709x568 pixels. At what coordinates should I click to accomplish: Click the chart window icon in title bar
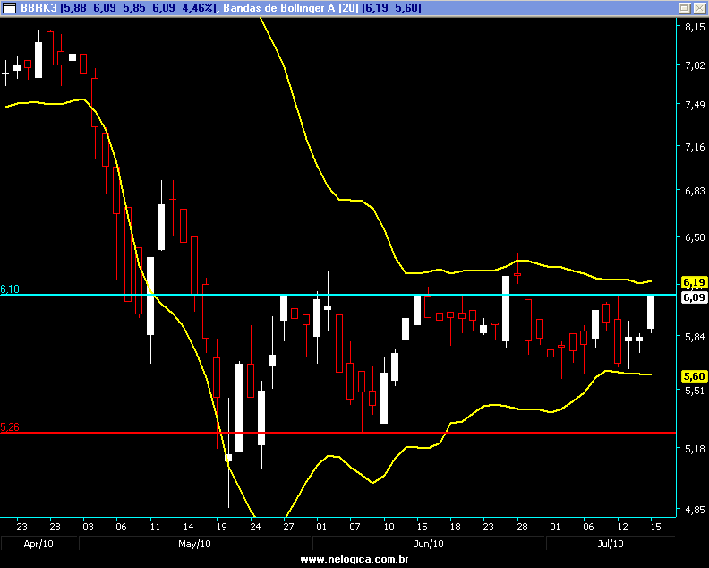(9, 8)
